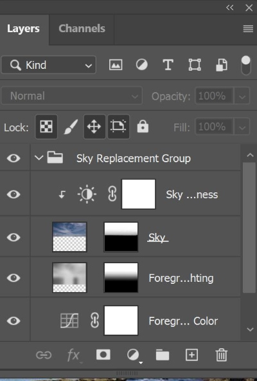
Task: Create a new group folder
Action: tap(163, 355)
